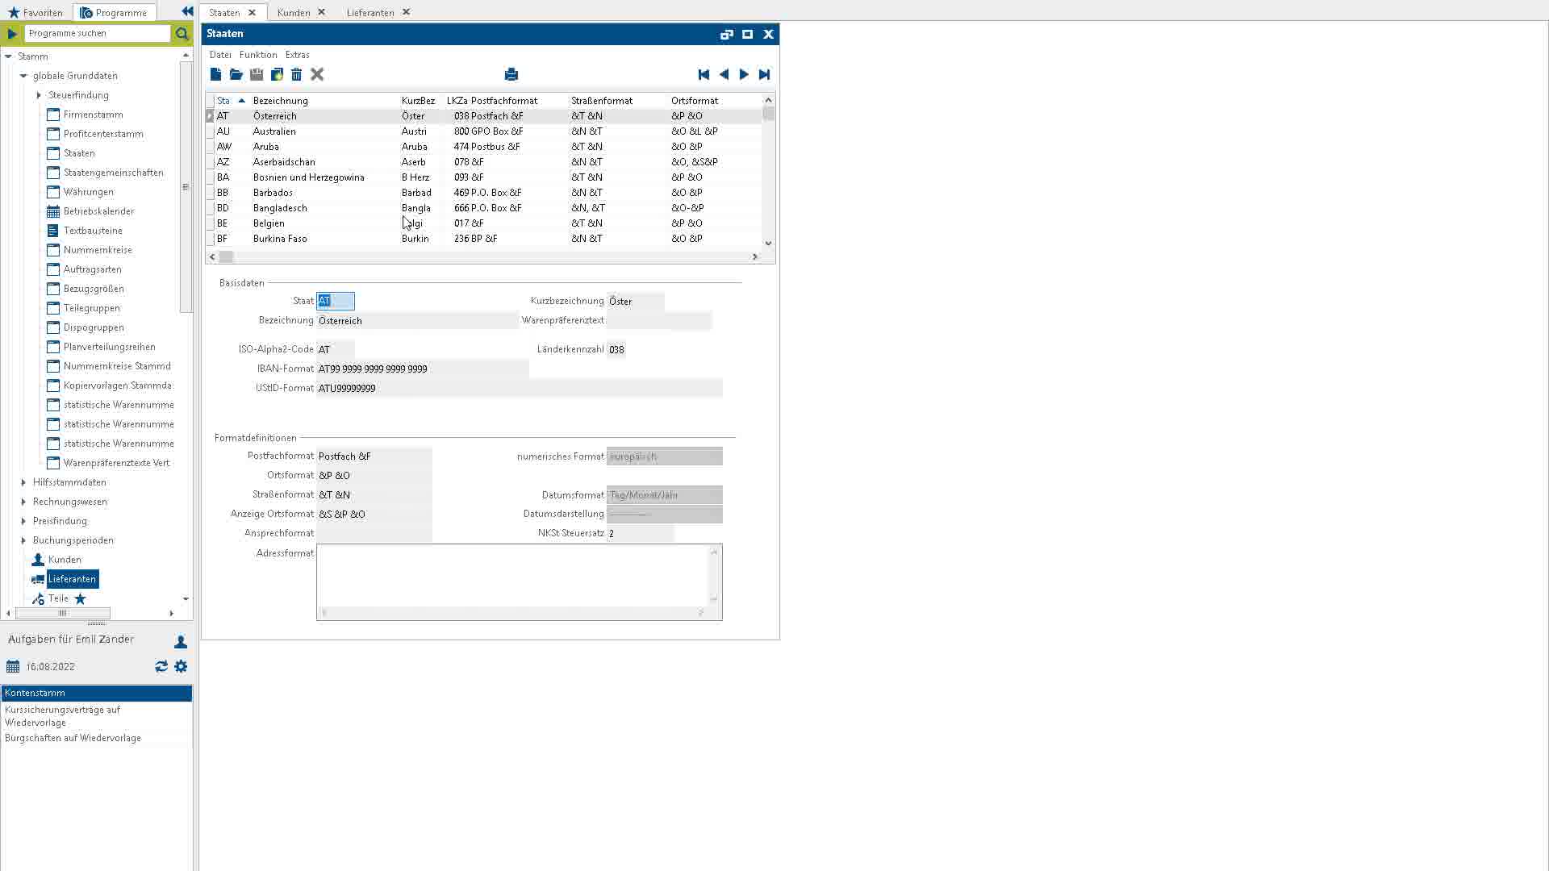Click the Save disk toolbar icon
The height and width of the screenshot is (871, 1549).
click(x=257, y=74)
